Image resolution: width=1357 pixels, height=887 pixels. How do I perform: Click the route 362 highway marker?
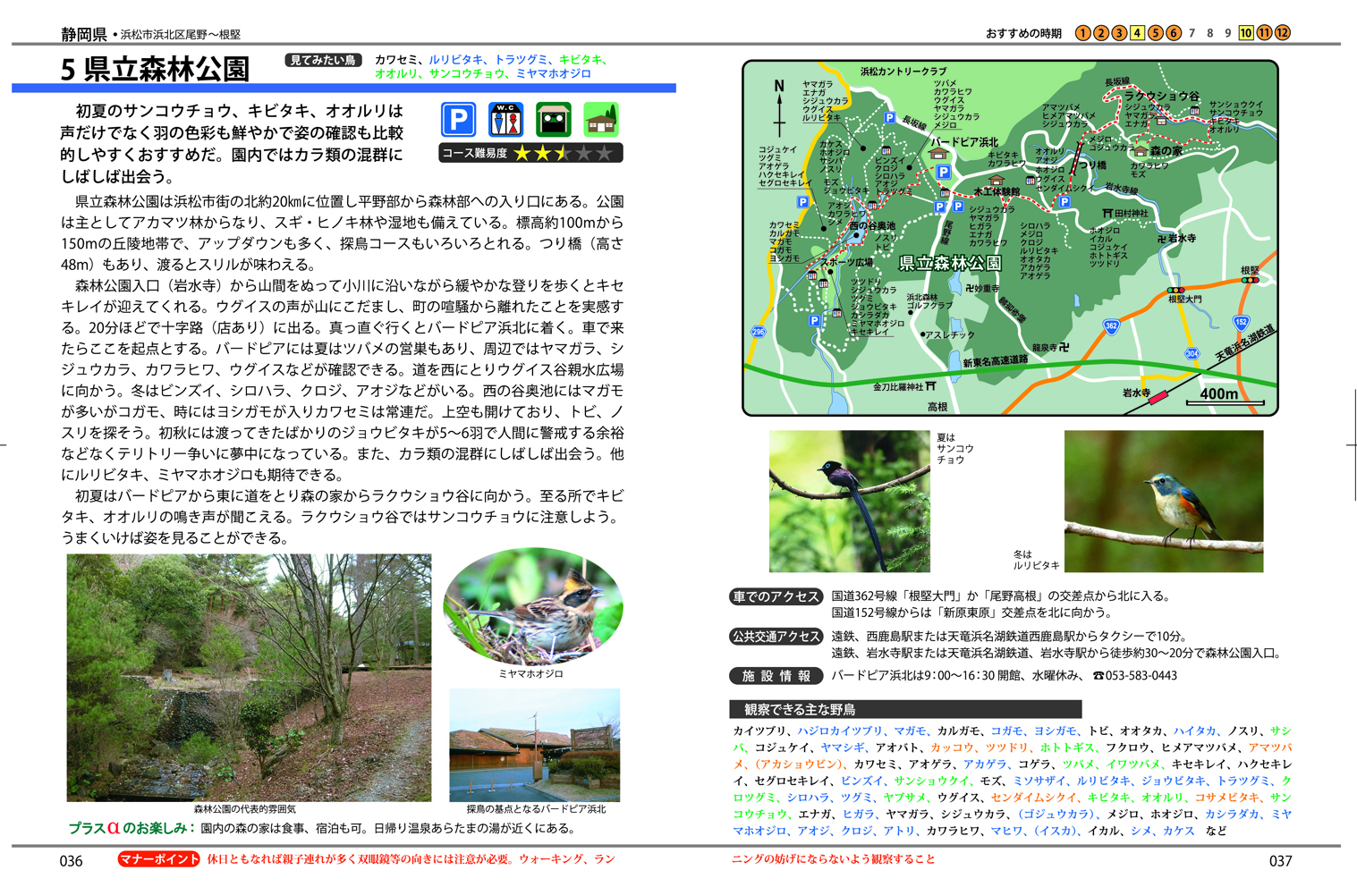(x=1111, y=326)
